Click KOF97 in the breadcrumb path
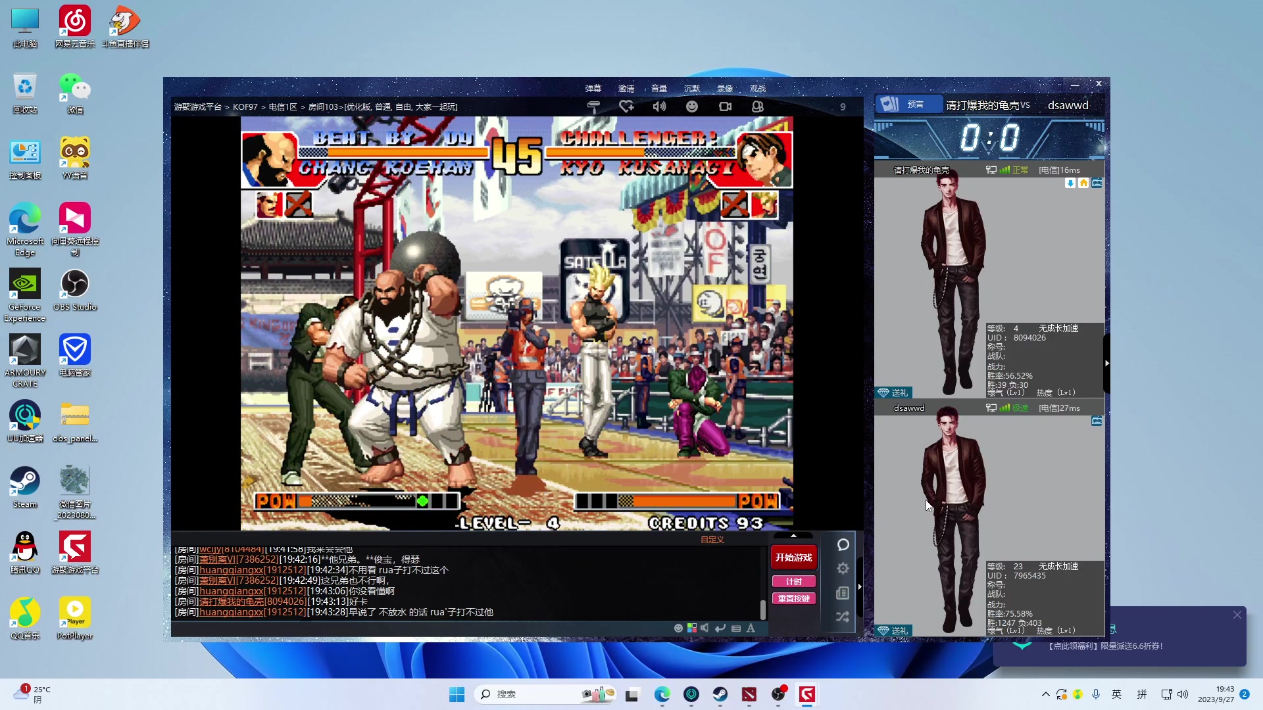 coord(245,107)
